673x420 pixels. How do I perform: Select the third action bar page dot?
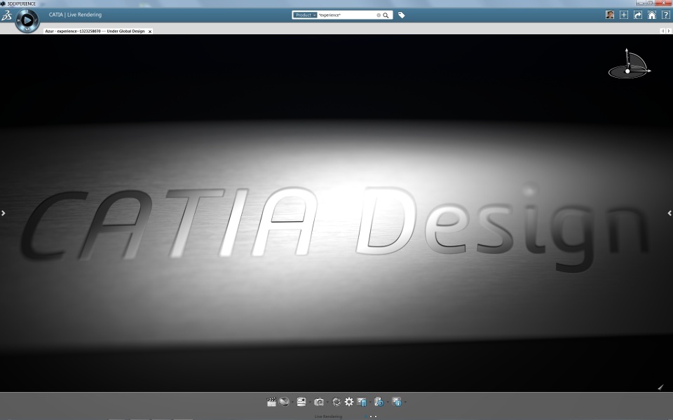tap(376, 416)
